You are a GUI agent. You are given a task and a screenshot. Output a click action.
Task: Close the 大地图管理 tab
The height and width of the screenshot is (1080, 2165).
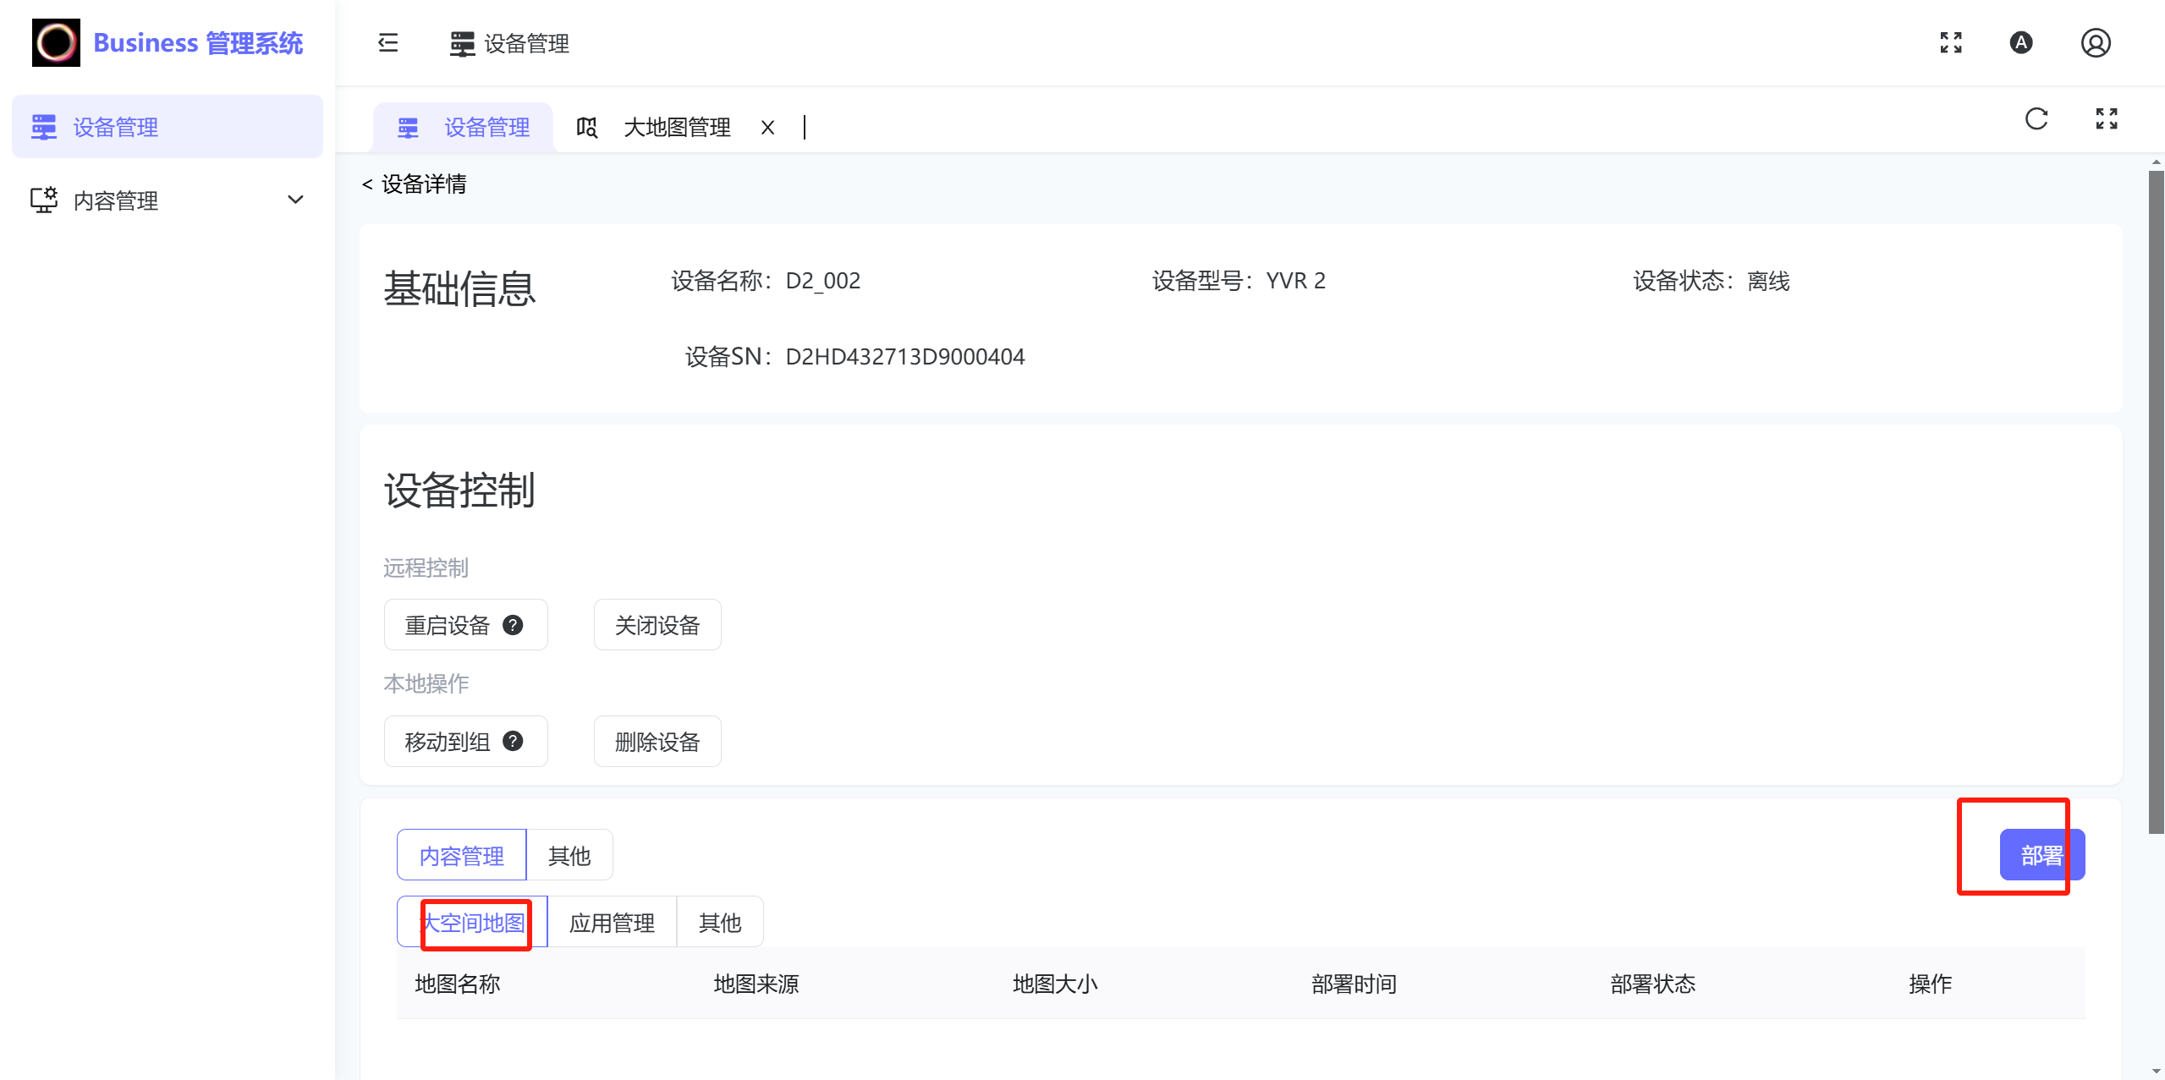[x=767, y=127]
